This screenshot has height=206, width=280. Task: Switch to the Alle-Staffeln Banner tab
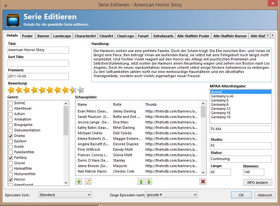point(230,36)
